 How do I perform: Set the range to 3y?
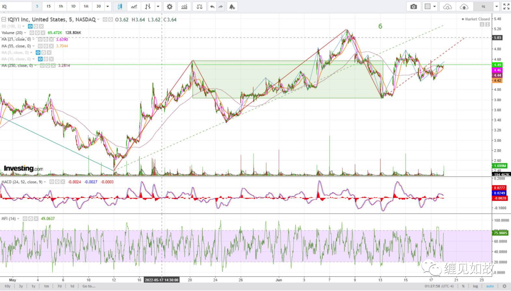click(20, 286)
